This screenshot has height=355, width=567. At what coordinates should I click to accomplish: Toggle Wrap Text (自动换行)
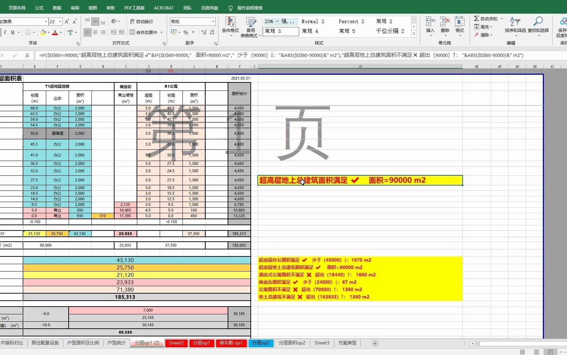142,21
